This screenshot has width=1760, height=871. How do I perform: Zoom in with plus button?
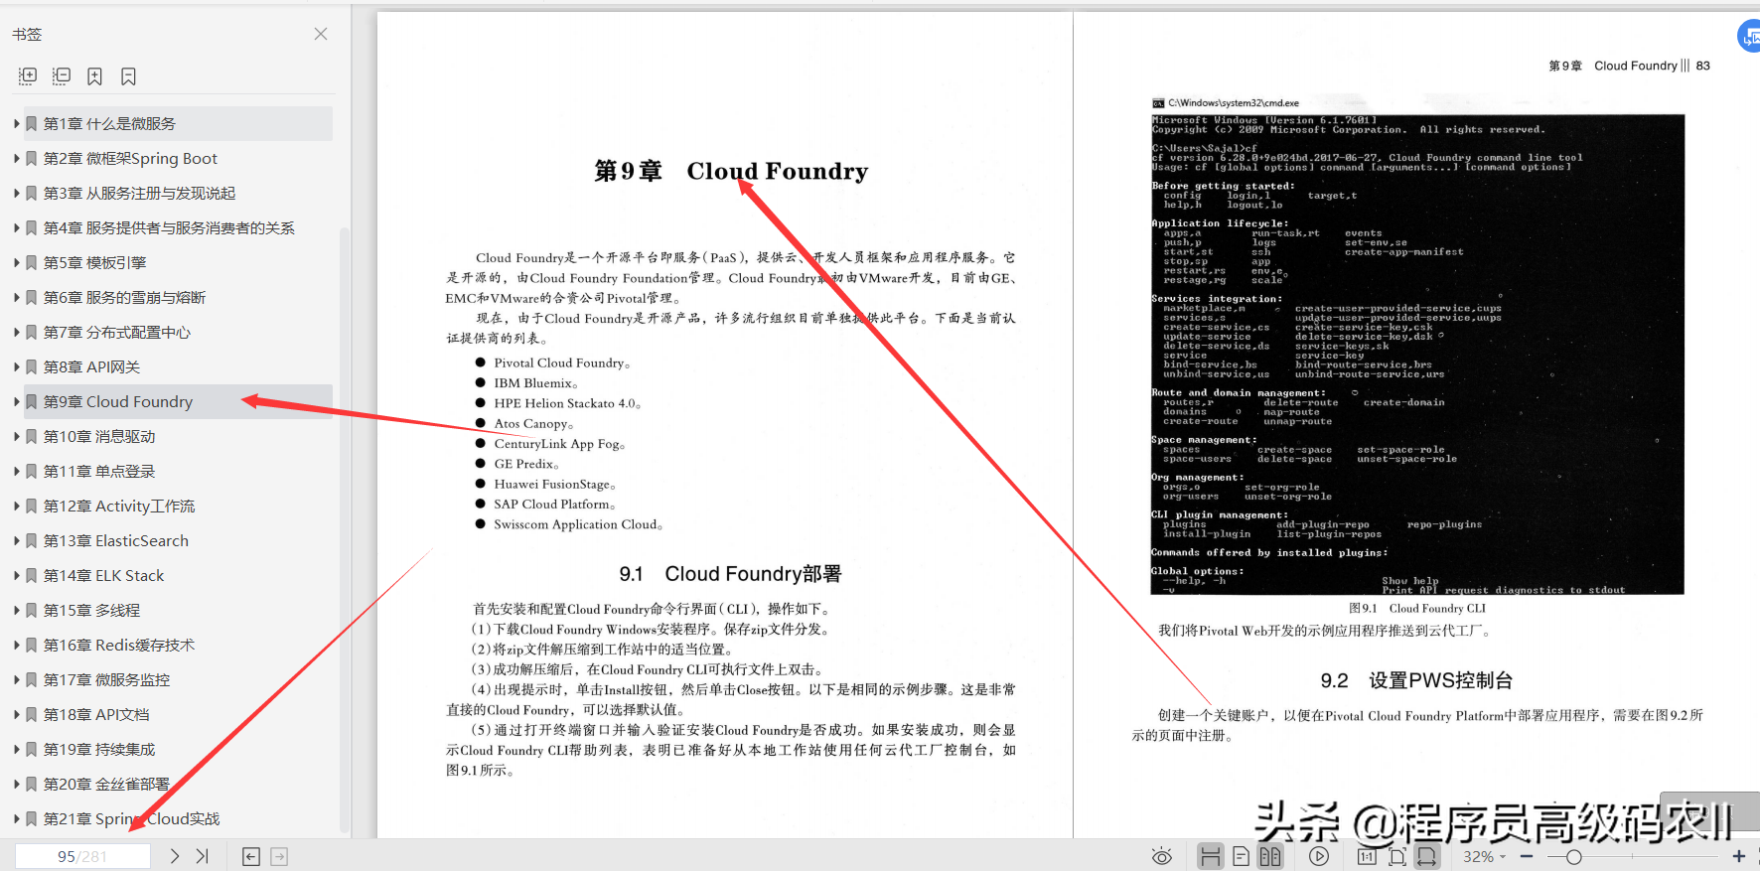pos(1739,856)
